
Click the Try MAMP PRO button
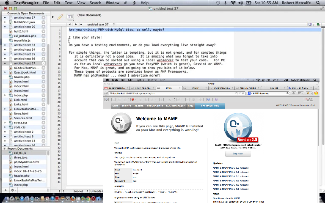click(x=210, y=106)
